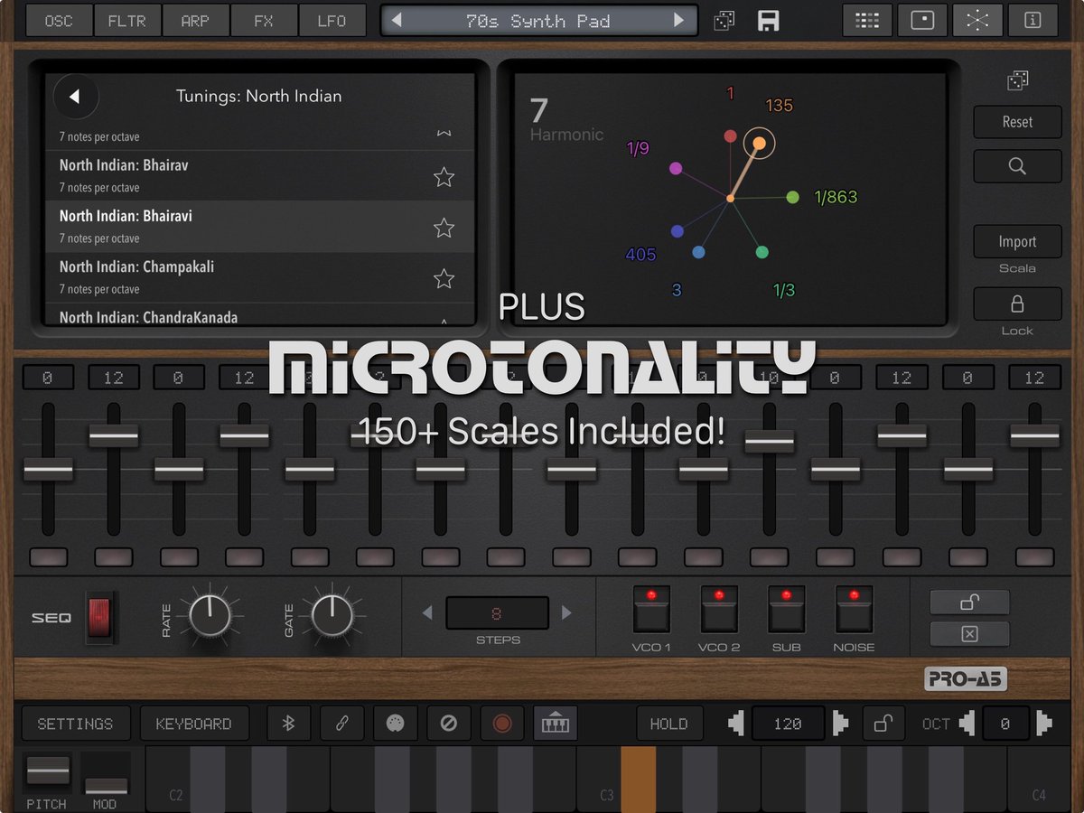Select next preset arrow

pos(679,21)
